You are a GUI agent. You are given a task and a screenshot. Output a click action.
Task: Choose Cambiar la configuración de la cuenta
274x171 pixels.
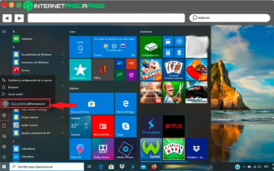click(x=27, y=80)
